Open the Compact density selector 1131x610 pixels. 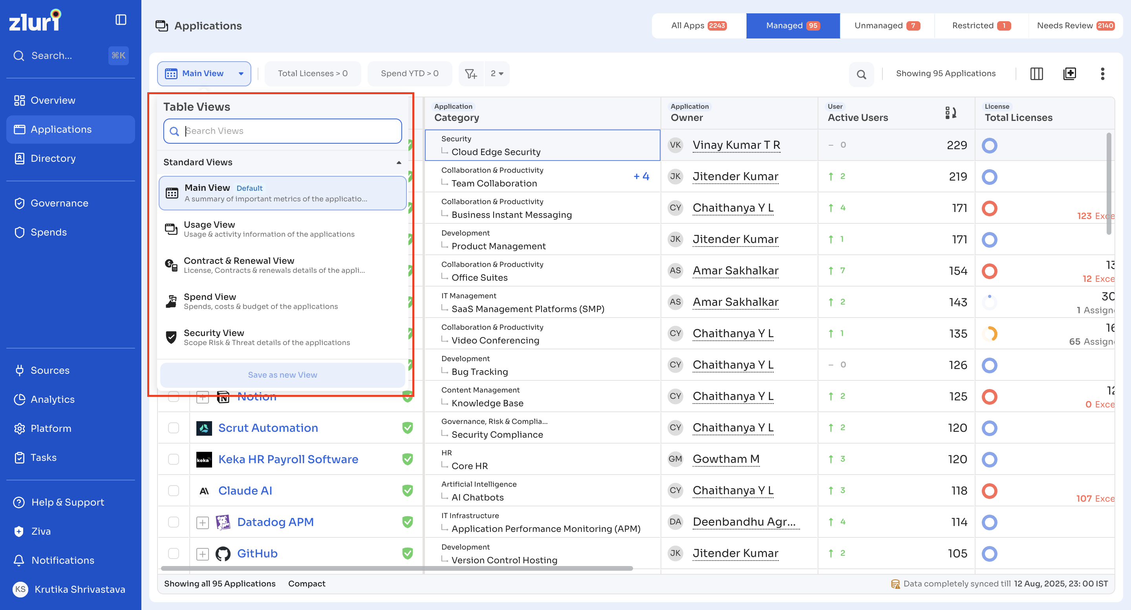[x=306, y=584]
